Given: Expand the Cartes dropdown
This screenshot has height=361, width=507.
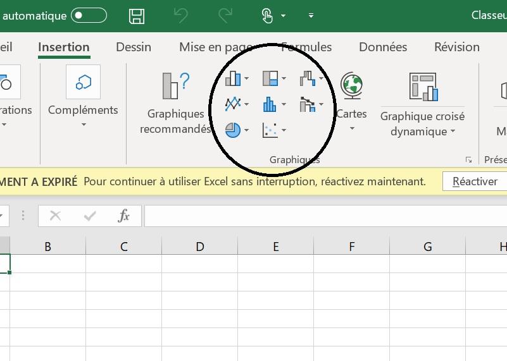Looking at the screenshot, I should click(351, 128).
